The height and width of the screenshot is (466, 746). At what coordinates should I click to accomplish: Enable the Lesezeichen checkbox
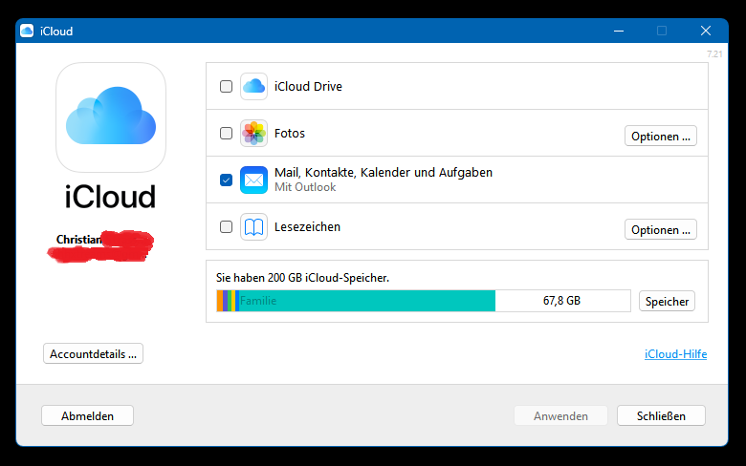pos(226,227)
